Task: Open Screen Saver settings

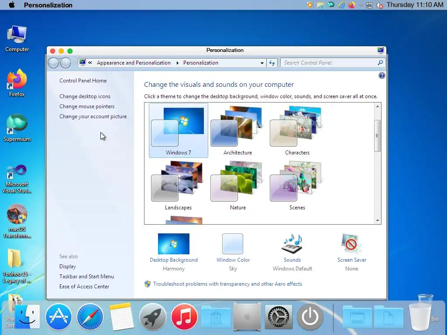Action: [x=351, y=253]
